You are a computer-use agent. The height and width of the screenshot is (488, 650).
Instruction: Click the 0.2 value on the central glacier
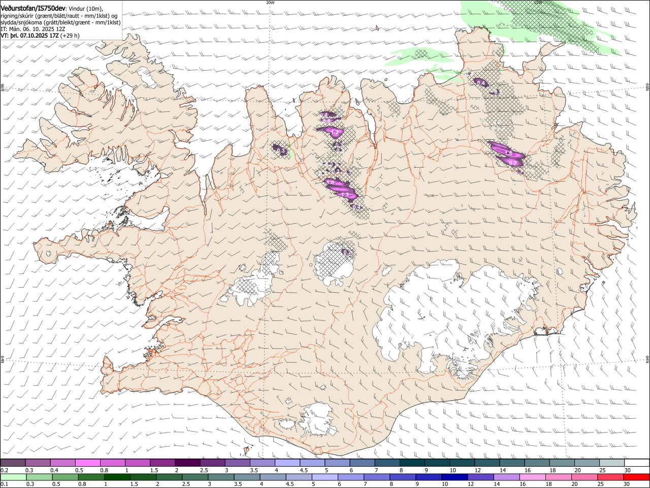(347, 252)
